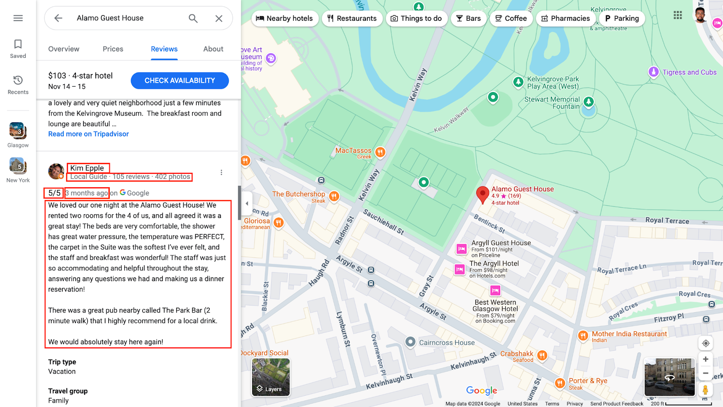Select the Porter & Rye Steak marker
Viewport: 723px width, 407px height.
(560, 383)
